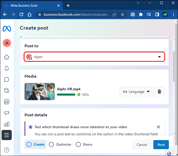Open the Home icon in sidebar
Viewport: 178px width, 156px height.
(x=7, y=57)
